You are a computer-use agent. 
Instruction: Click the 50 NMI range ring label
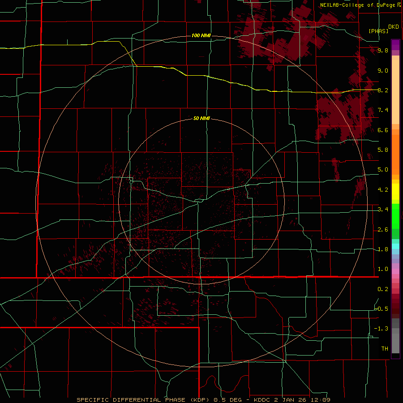point(201,118)
